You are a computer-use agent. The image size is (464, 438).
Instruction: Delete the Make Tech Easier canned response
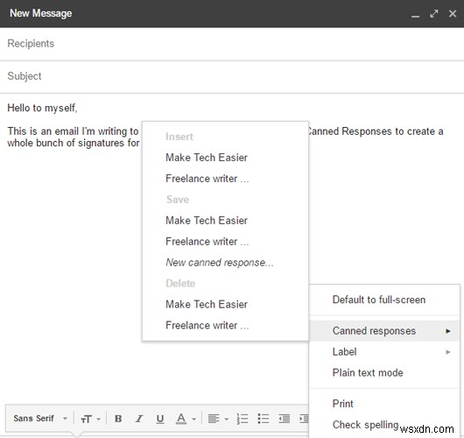coord(207,304)
